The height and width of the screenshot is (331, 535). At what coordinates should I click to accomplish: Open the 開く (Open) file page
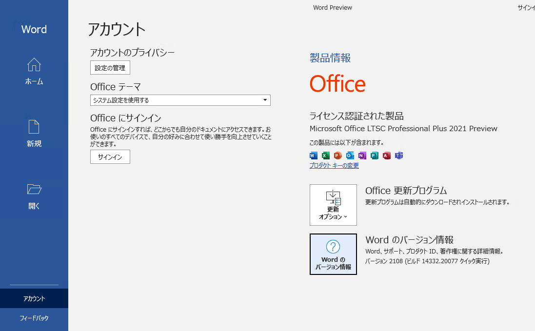click(34, 196)
